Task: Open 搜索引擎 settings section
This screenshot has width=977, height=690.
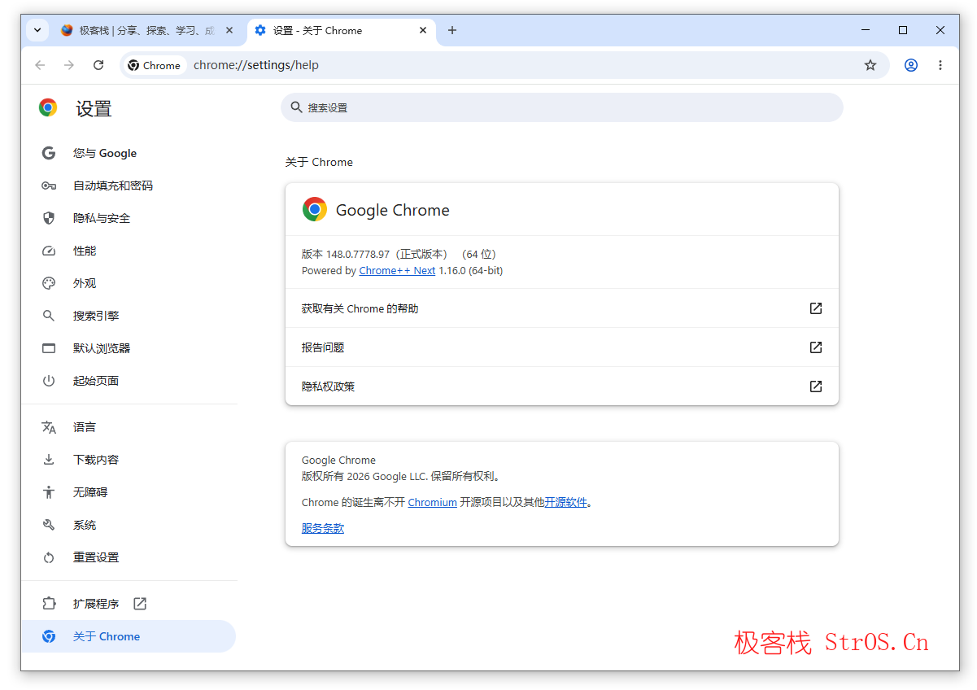Action: click(129, 316)
